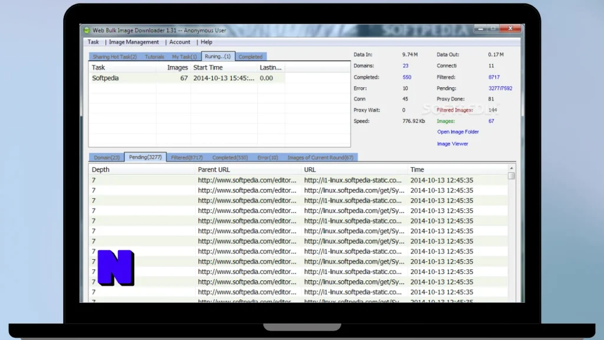Switch to the Completed tasks tab
The width and height of the screenshot is (604, 340).
coord(250,57)
